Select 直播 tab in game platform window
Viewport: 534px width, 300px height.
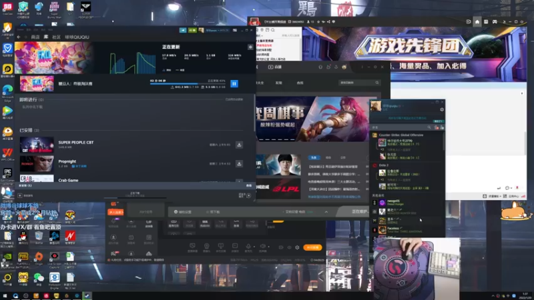click(x=275, y=67)
